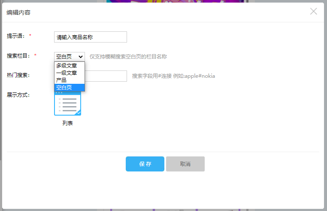This screenshot has height=211, width=327.
Task: Click the 展示方式 label
Action: click(18, 95)
